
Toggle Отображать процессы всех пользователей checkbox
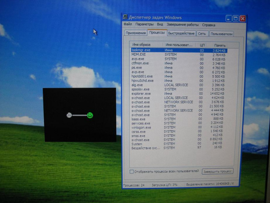coord(131,172)
